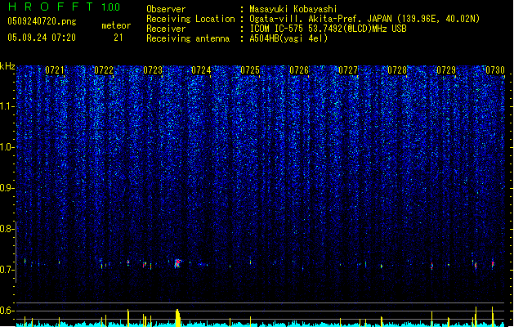The height and width of the screenshot is (327, 514).
Task: Click the 0.9 kHz axis label
Action: click(7, 188)
